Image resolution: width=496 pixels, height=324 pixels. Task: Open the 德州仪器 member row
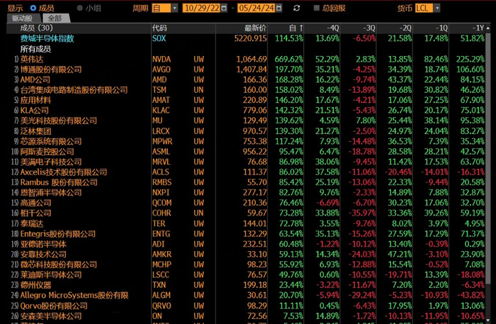point(35,285)
